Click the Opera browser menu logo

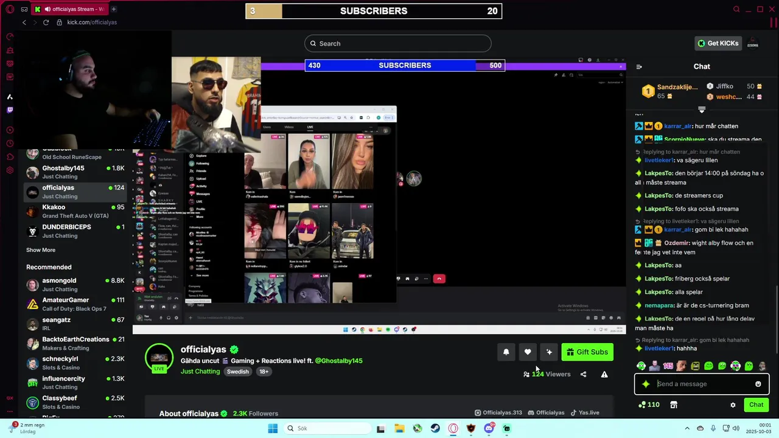point(10,9)
